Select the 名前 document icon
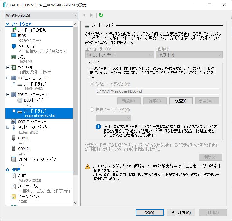This screenshot has height=221, width=232. click(14, 176)
